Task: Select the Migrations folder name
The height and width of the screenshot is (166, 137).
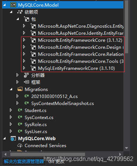Action: click(36, 89)
